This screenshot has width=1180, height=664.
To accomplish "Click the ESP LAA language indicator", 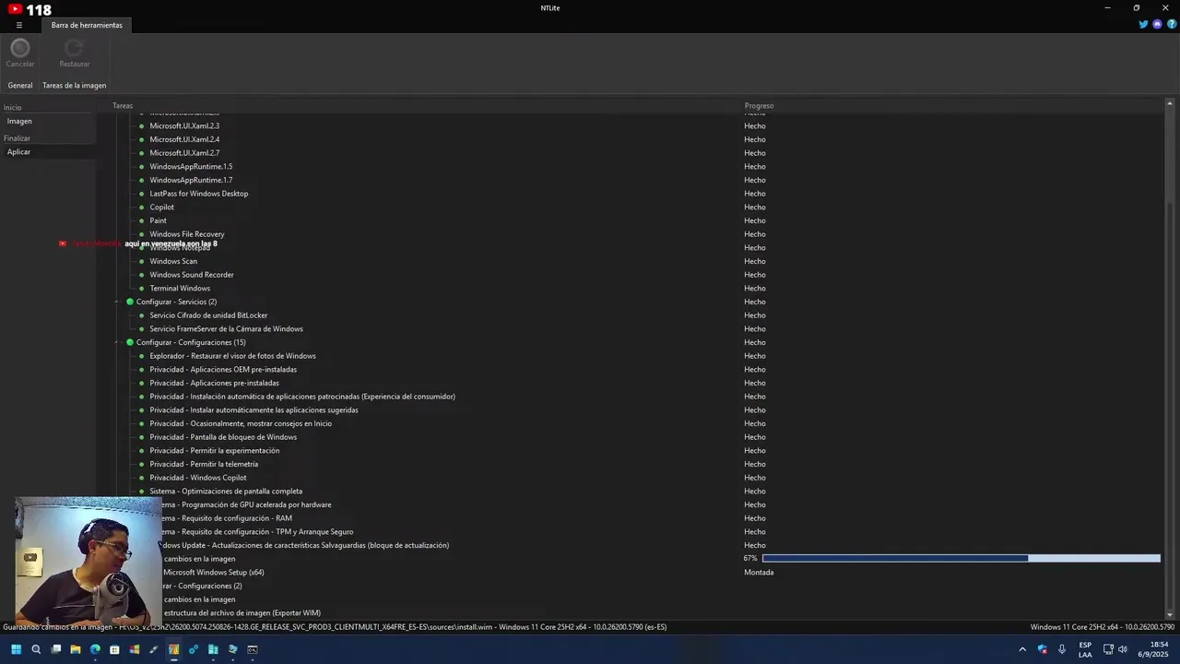I will click(x=1085, y=649).
